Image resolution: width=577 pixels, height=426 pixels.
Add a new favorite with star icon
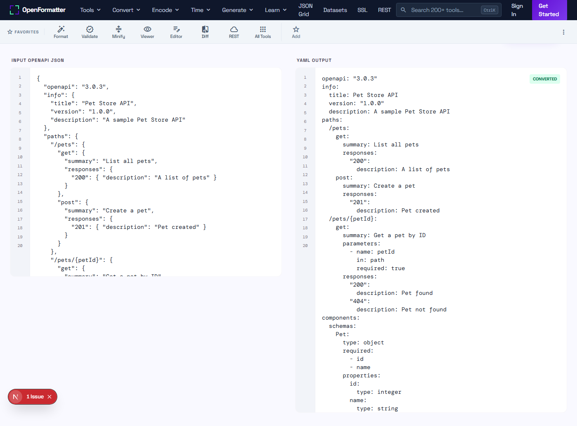tap(296, 32)
